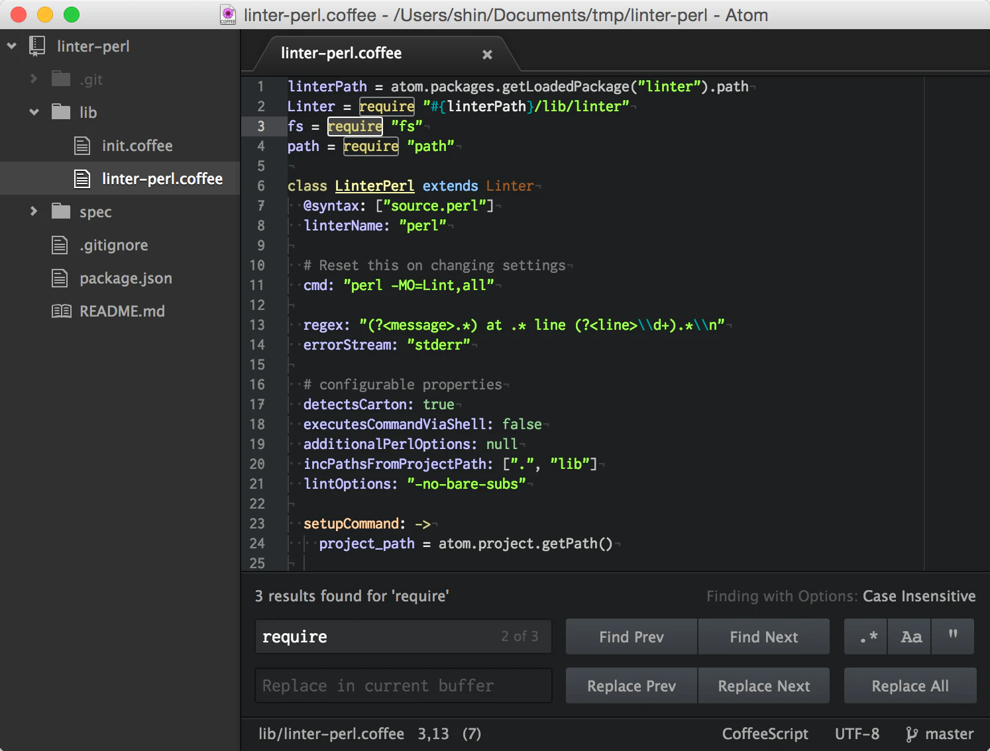Viewport: 990px width, 751px height.
Task: Click the .git folder icon
Action: tap(61, 79)
